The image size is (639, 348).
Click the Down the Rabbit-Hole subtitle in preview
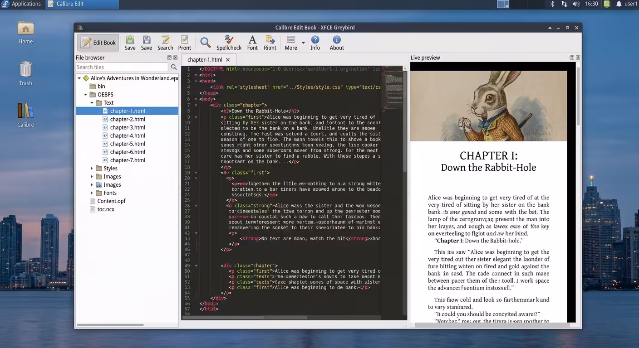pos(488,168)
